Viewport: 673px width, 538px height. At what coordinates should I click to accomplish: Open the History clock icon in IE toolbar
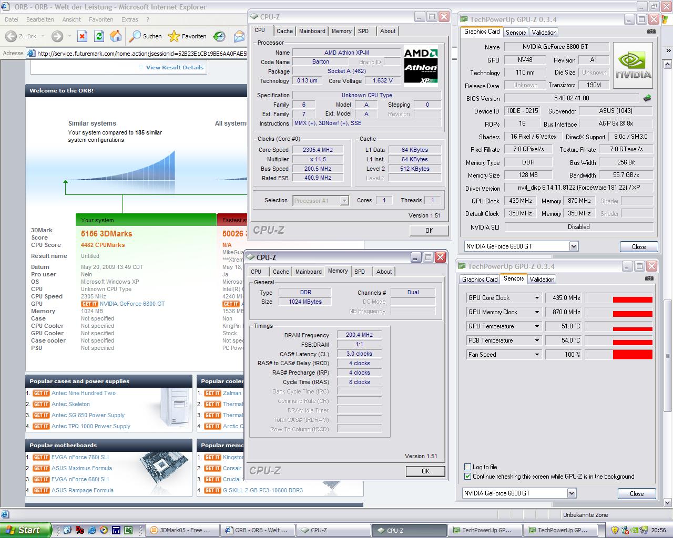pyautogui.click(x=220, y=36)
